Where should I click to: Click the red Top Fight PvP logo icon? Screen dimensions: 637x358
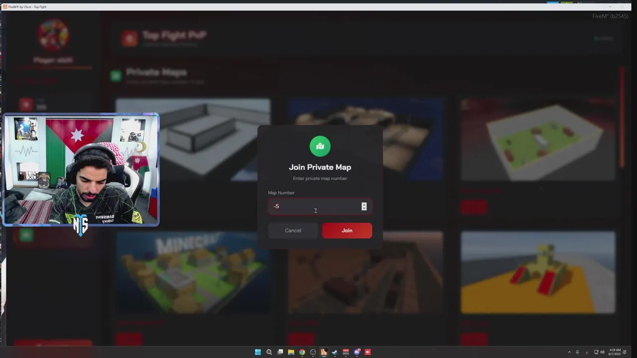click(x=129, y=38)
